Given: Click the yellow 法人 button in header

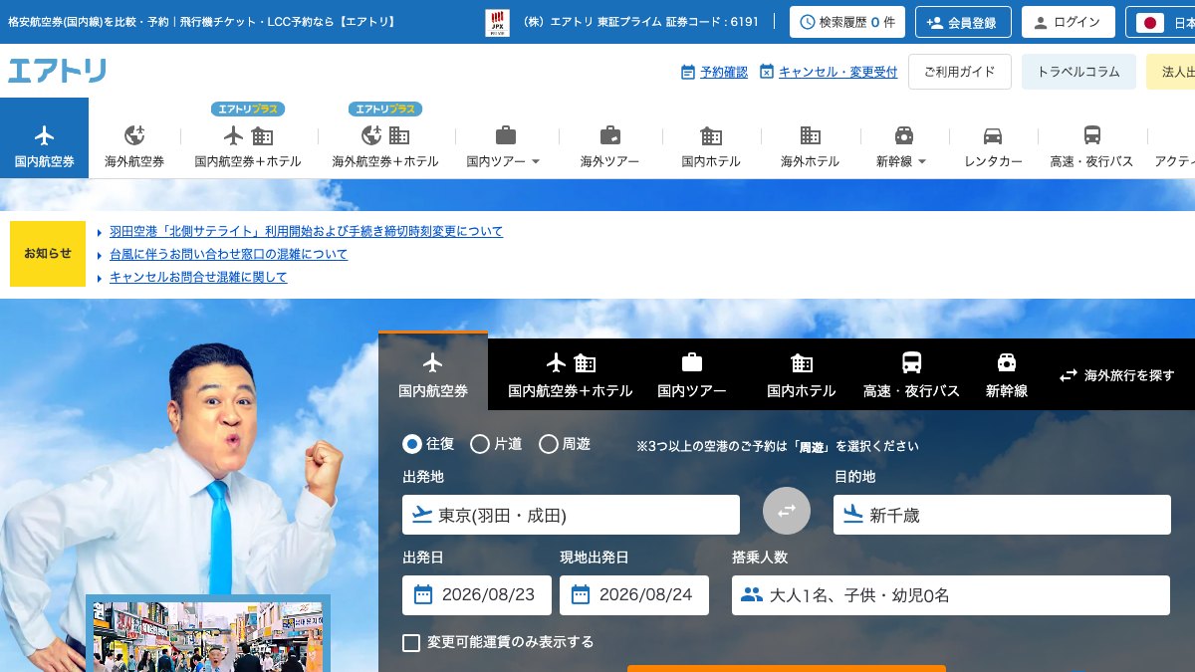Looking at the screenshot, I should coord(1171,72).
